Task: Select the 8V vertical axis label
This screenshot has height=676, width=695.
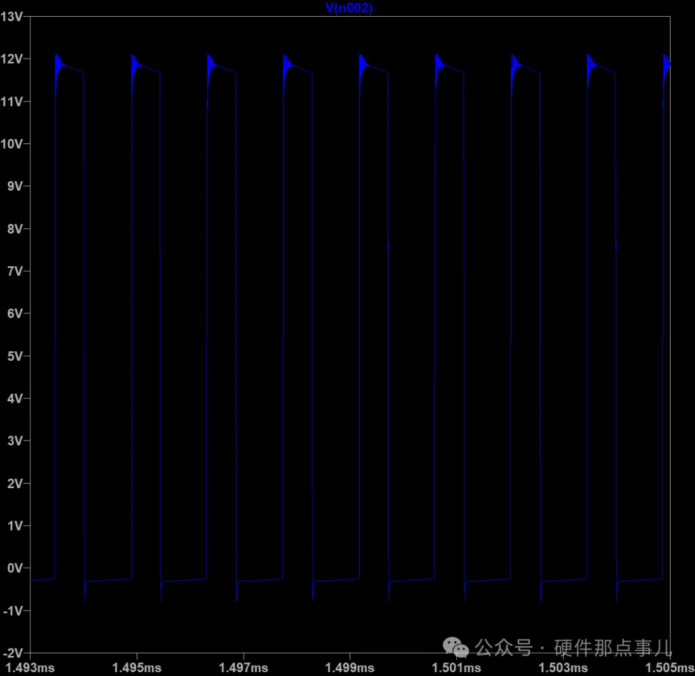Action: (x=15, y=229)
